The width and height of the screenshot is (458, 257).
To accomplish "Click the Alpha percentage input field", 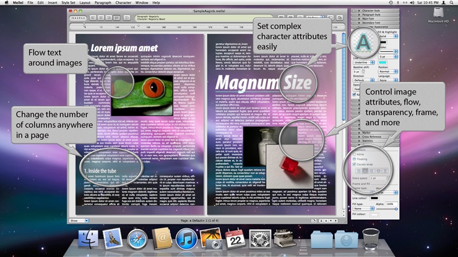I will [390, 203].
